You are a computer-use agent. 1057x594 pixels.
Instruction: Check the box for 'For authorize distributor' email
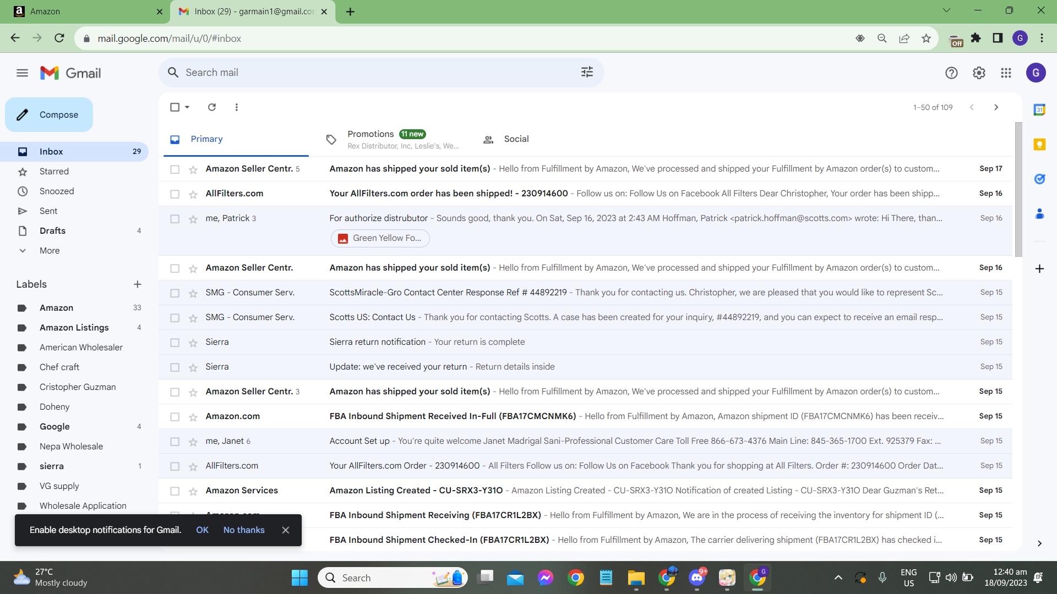click(x=175, y=219)
